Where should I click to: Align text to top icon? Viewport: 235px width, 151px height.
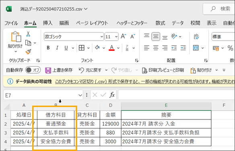(x=146, y=36)
